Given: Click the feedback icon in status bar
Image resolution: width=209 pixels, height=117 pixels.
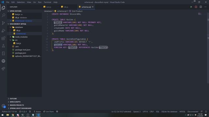Looking at the screenshot, I should click(201, 111).
